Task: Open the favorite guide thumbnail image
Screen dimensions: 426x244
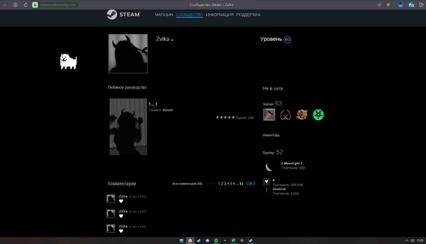Action: click(x=128, y=126)
